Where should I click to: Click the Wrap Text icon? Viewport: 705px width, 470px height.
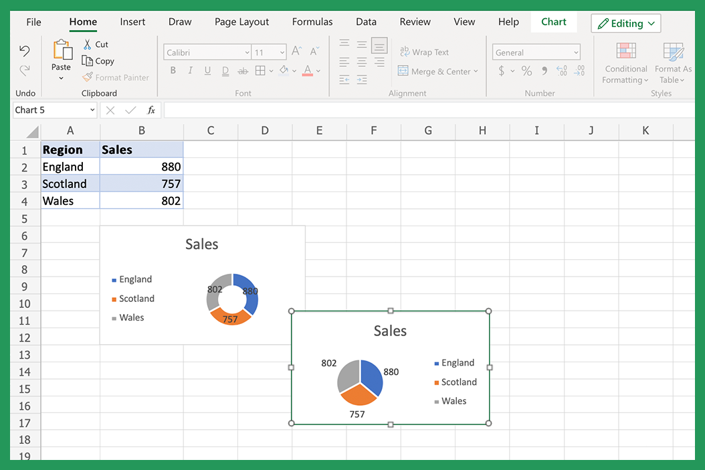404,52
